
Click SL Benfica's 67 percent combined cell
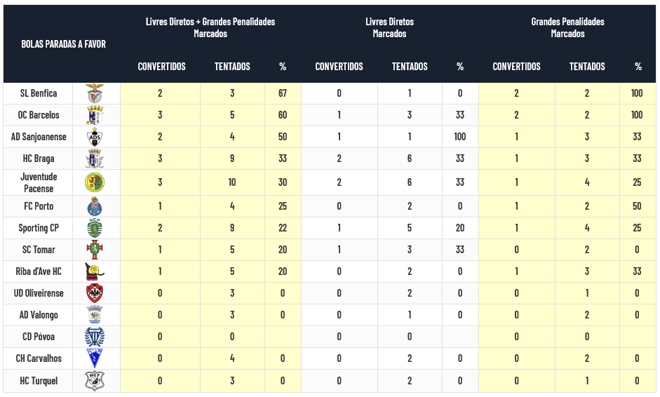tap(283, 93)
